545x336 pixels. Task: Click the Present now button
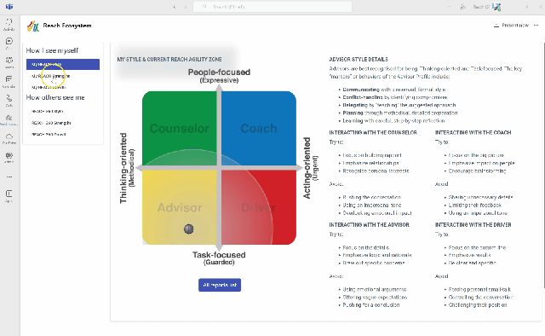(x=511, y=25)
